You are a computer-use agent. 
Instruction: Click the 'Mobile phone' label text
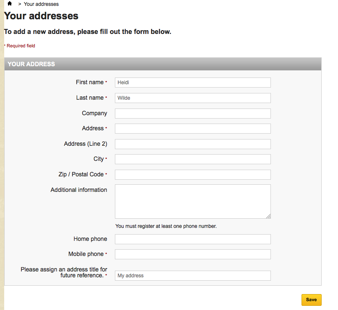[x=86, y=254]
